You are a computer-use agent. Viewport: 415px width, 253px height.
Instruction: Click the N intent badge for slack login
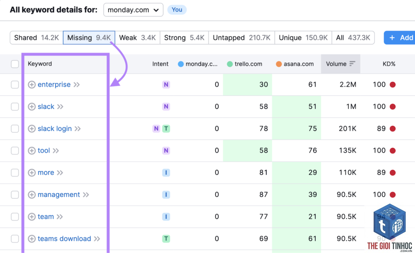pyautogui.click(x=156, y=129)
